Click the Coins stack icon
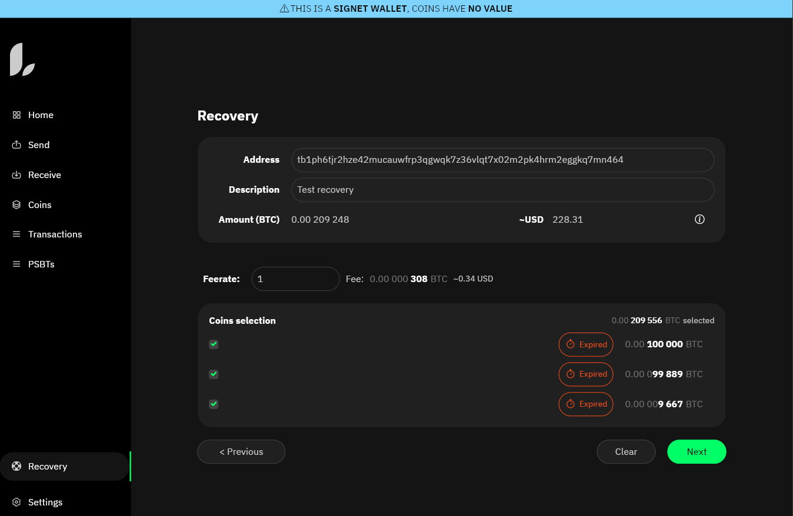Viewport: 793px width, 516px height. pos(16,205)
